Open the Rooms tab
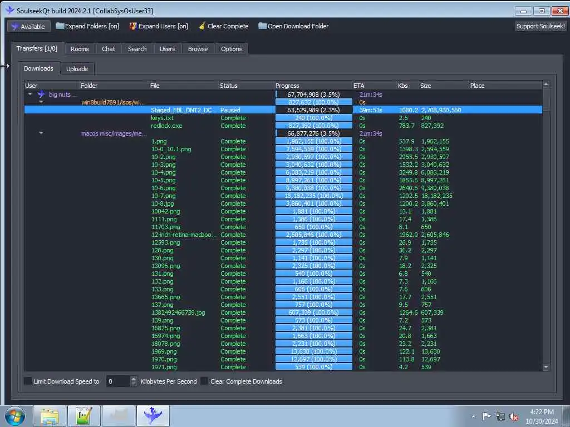Viewport: 570px width, 427px height. (80, 49)
